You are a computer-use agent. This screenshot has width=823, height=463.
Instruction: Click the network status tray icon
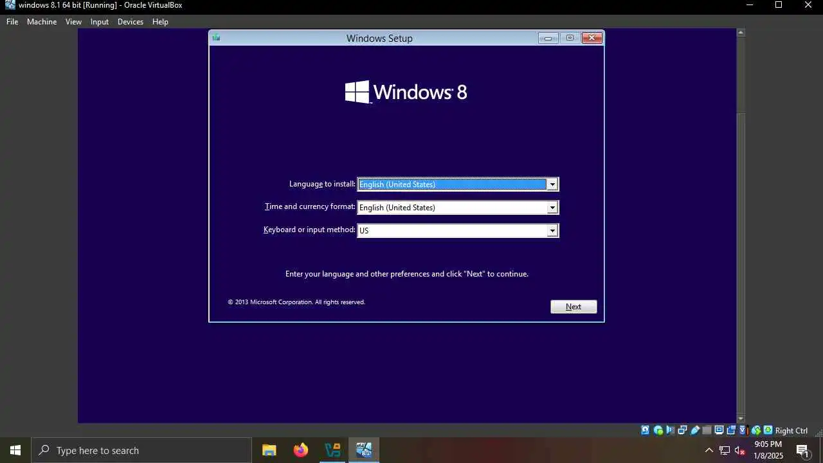[x=725, y=450]
